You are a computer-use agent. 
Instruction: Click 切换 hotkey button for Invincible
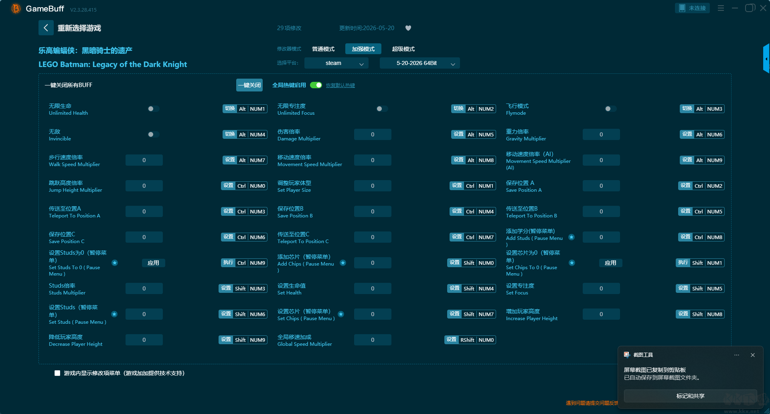pos(230,134)
